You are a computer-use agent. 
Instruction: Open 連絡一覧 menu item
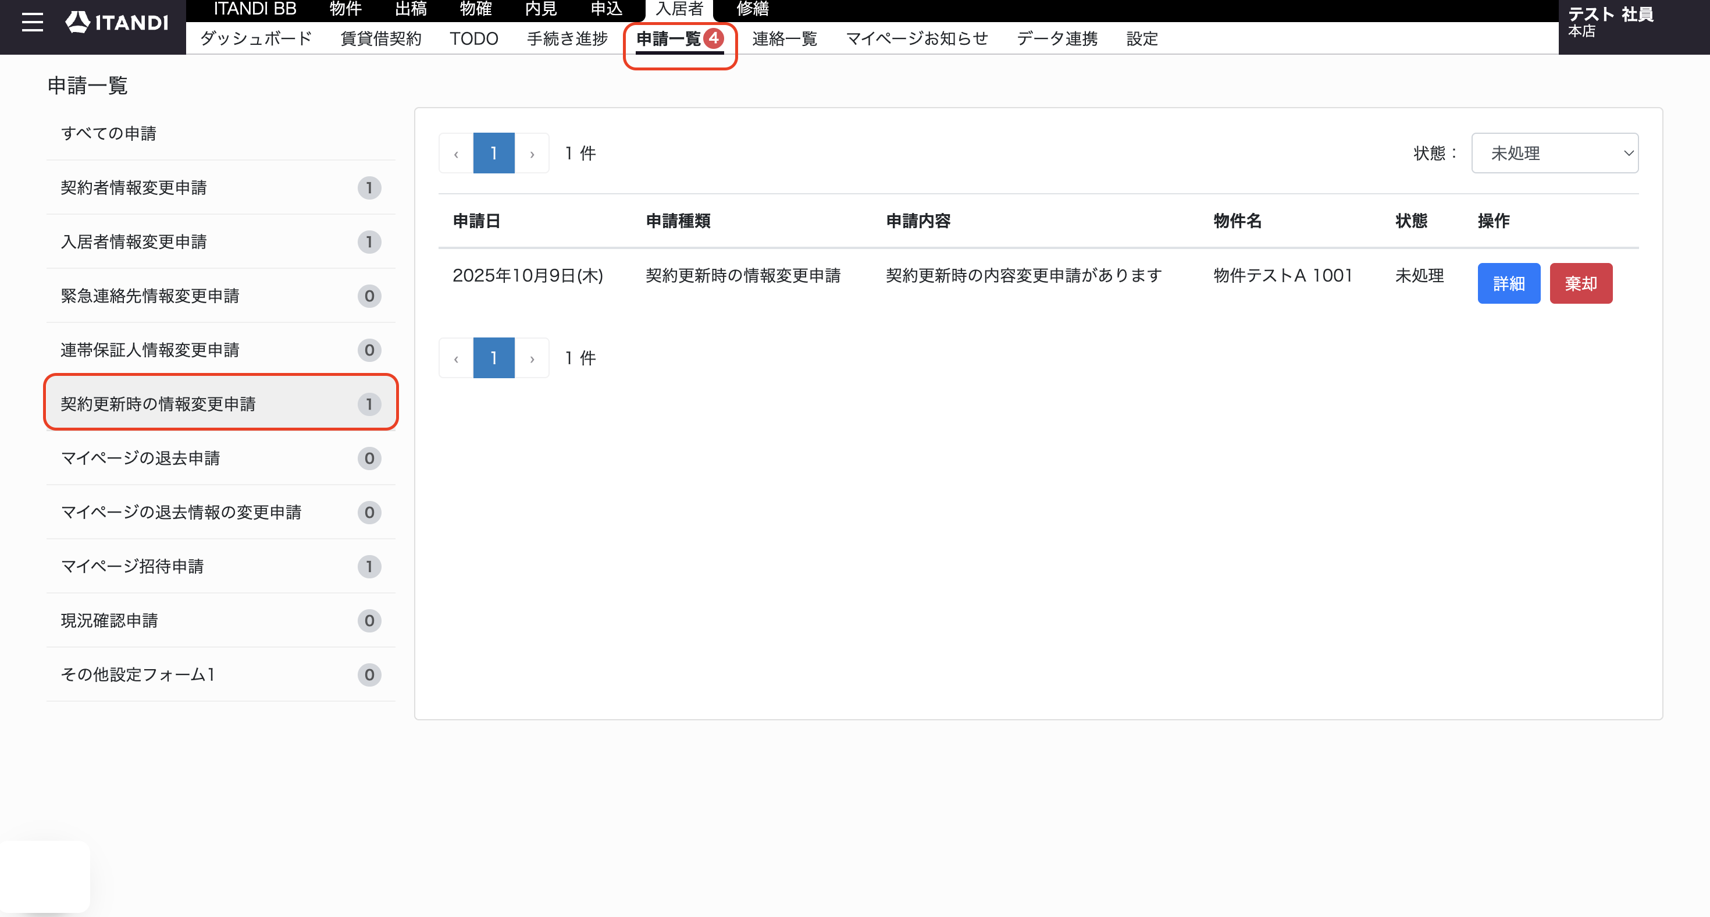coord(785,38)
